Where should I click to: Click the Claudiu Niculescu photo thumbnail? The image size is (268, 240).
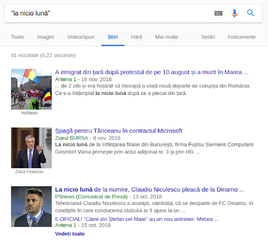coord(31,207)
